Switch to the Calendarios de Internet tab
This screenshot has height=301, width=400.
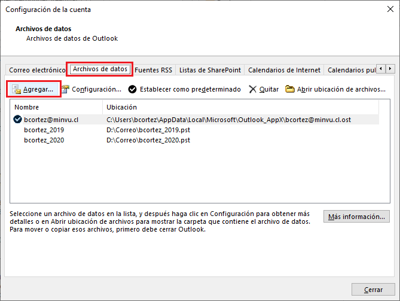coord(284,70)
